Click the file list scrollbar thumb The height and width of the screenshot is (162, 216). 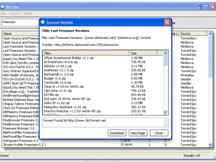(165, 60)
